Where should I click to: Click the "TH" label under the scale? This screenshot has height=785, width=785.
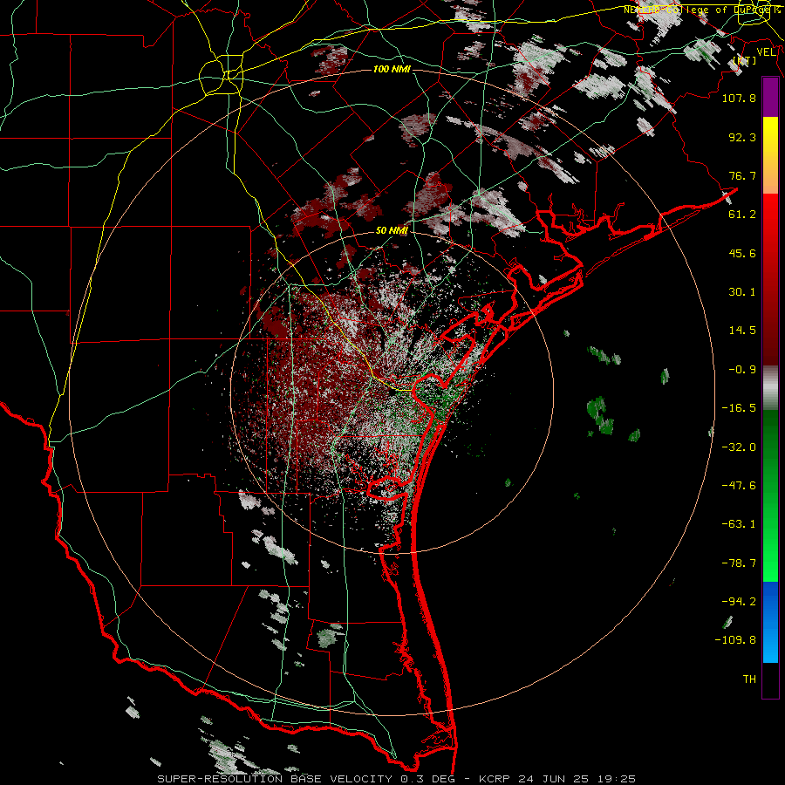(x=749, y=679)
